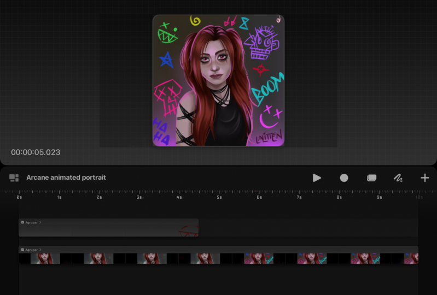Expand the upper Agrupar group chevron
This screenshot has width=437, height=295.
tap(40, 222)
